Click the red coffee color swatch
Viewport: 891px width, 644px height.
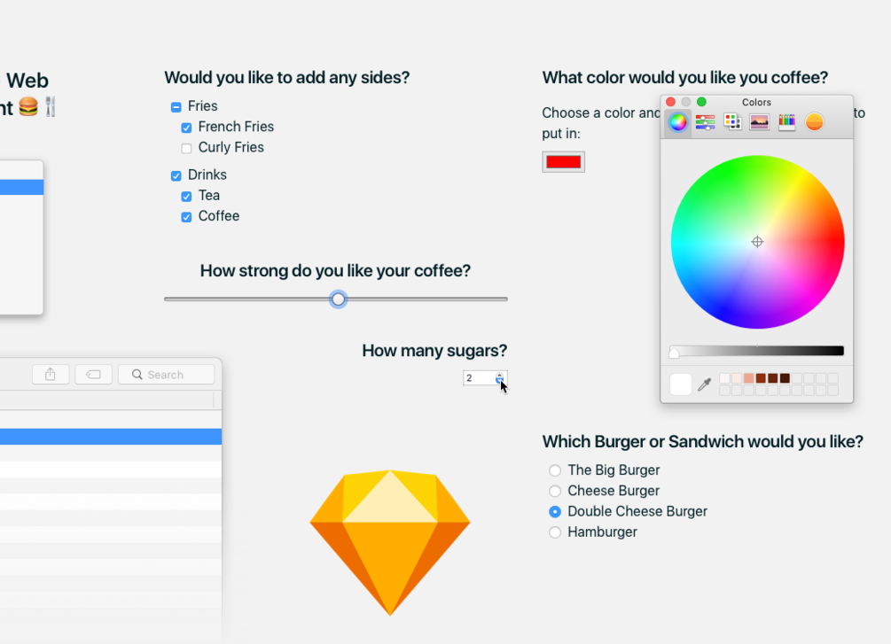click(563, 161)
